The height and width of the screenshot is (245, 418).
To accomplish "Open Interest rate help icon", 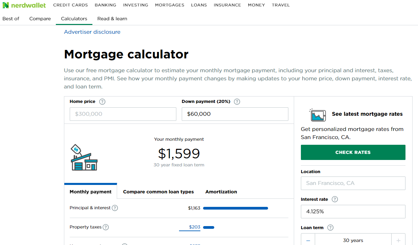I will 335,199.
